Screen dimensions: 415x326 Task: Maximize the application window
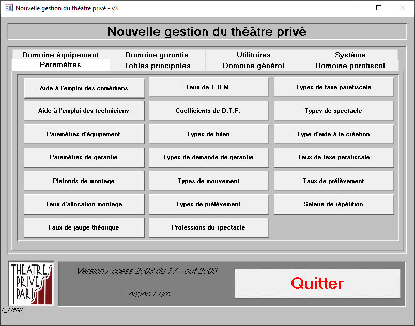379,8
